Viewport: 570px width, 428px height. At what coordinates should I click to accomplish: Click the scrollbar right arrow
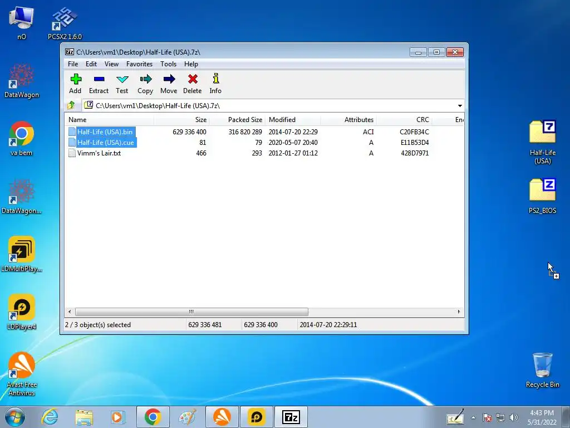click(459, 312)
